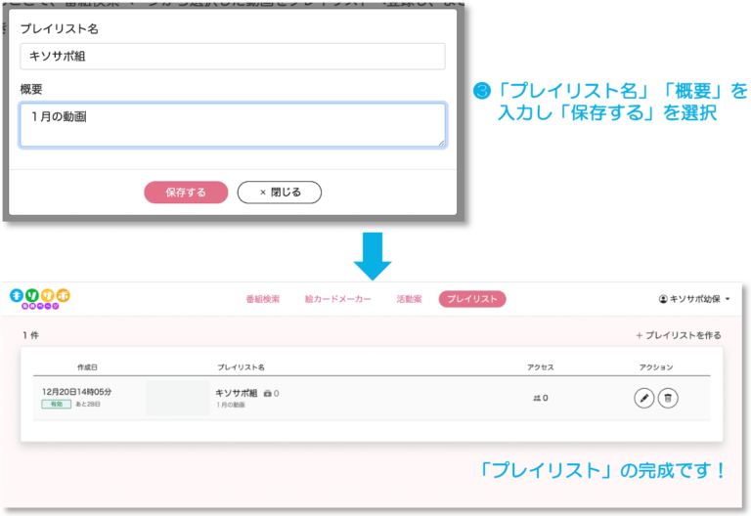751x516 pixels.
Task: Click the ＋プレイリストを作る link
Action: click(x=679, y=335)
